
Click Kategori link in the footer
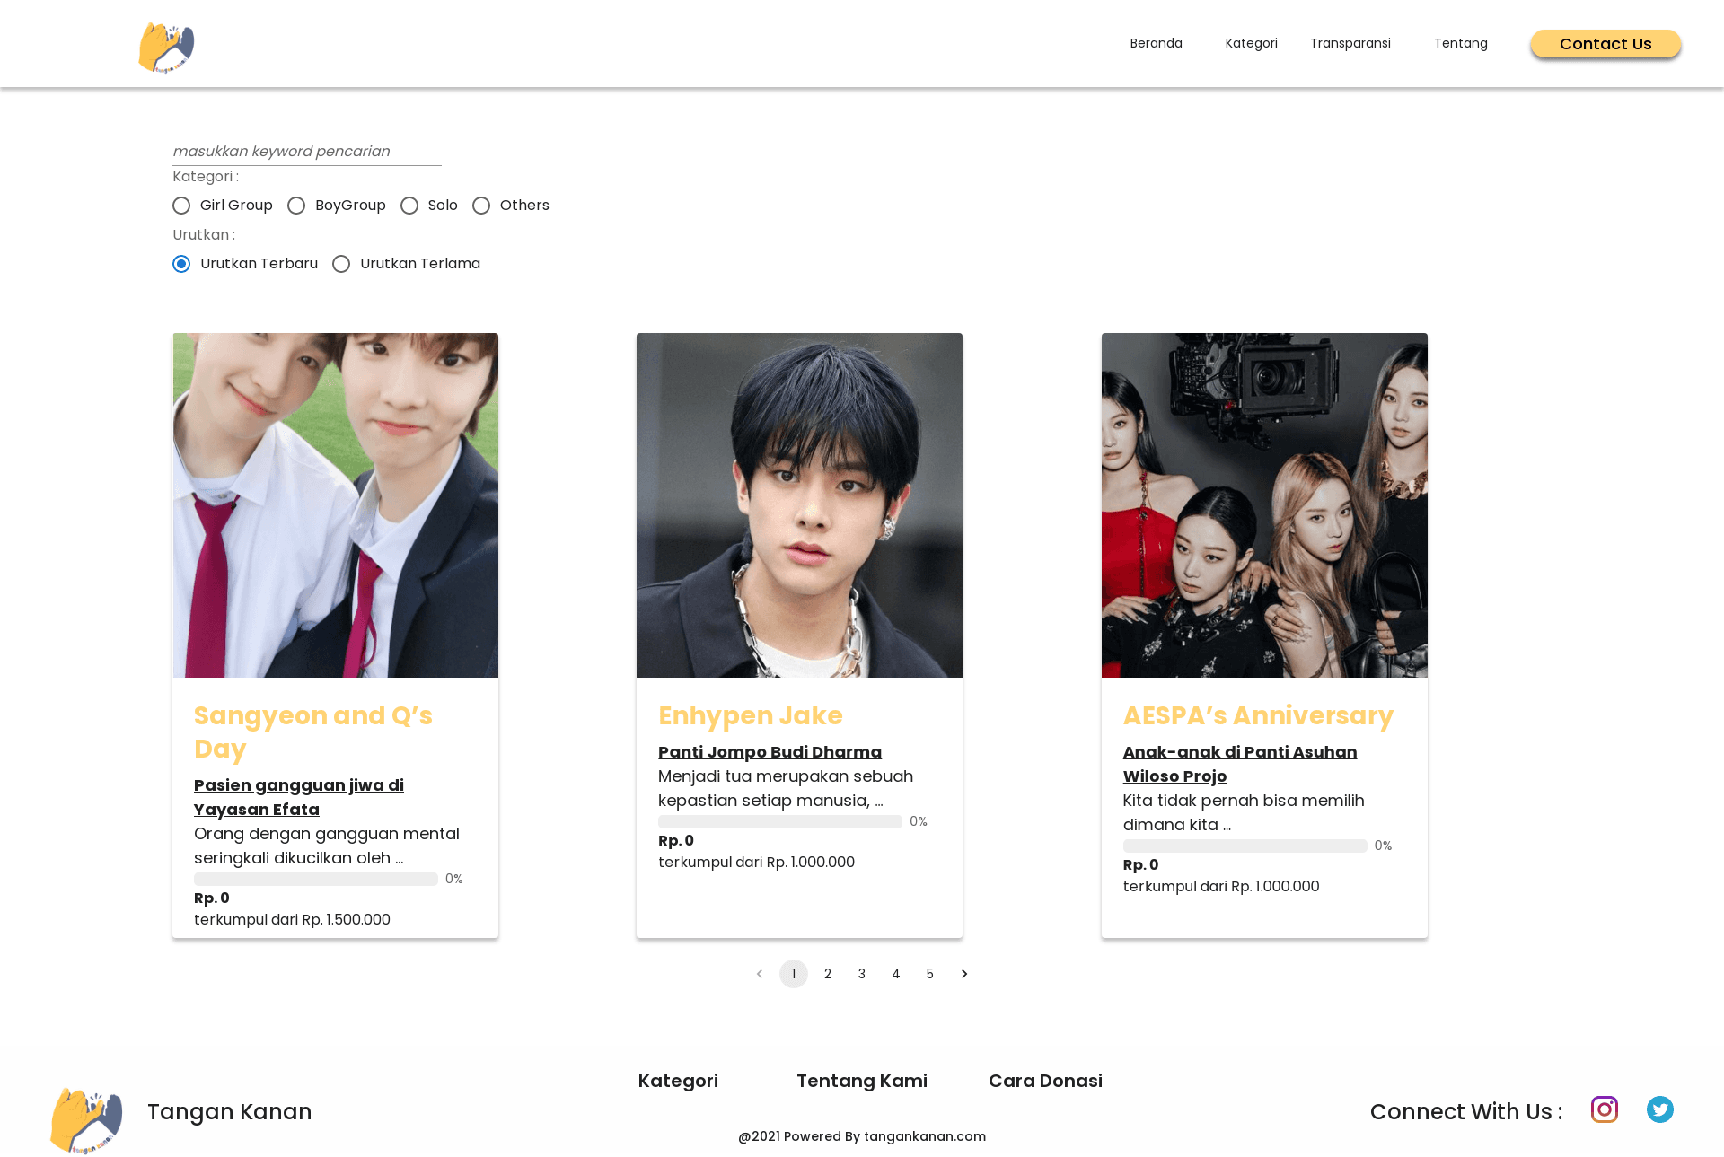[678, 1081]
